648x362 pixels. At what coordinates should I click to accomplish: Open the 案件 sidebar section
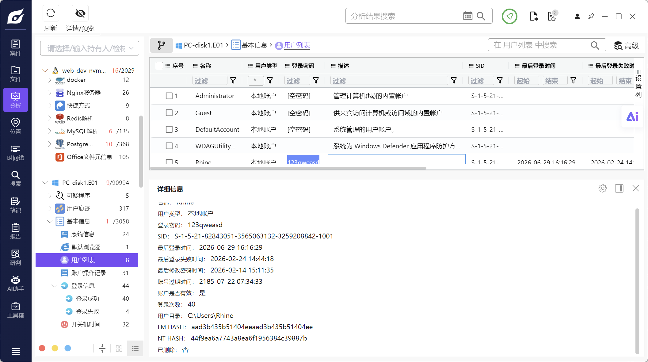click(x=16, y=48)
